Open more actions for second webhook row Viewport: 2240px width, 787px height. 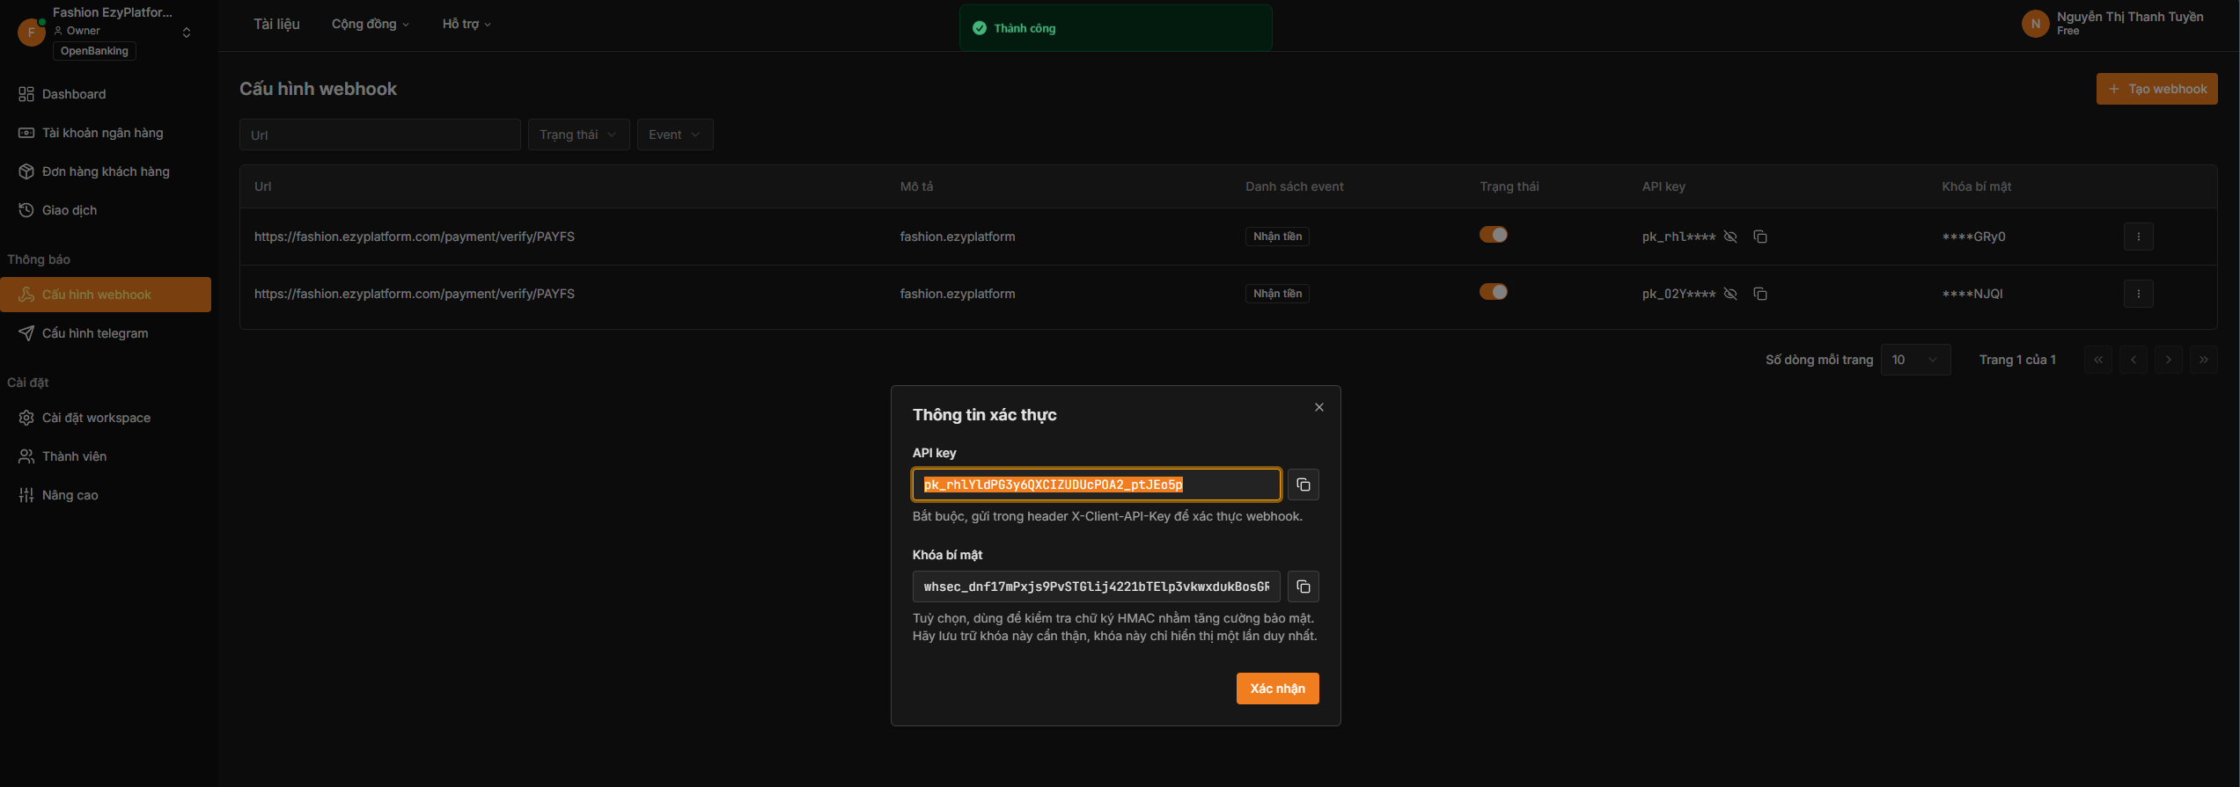coord(2138,294)
